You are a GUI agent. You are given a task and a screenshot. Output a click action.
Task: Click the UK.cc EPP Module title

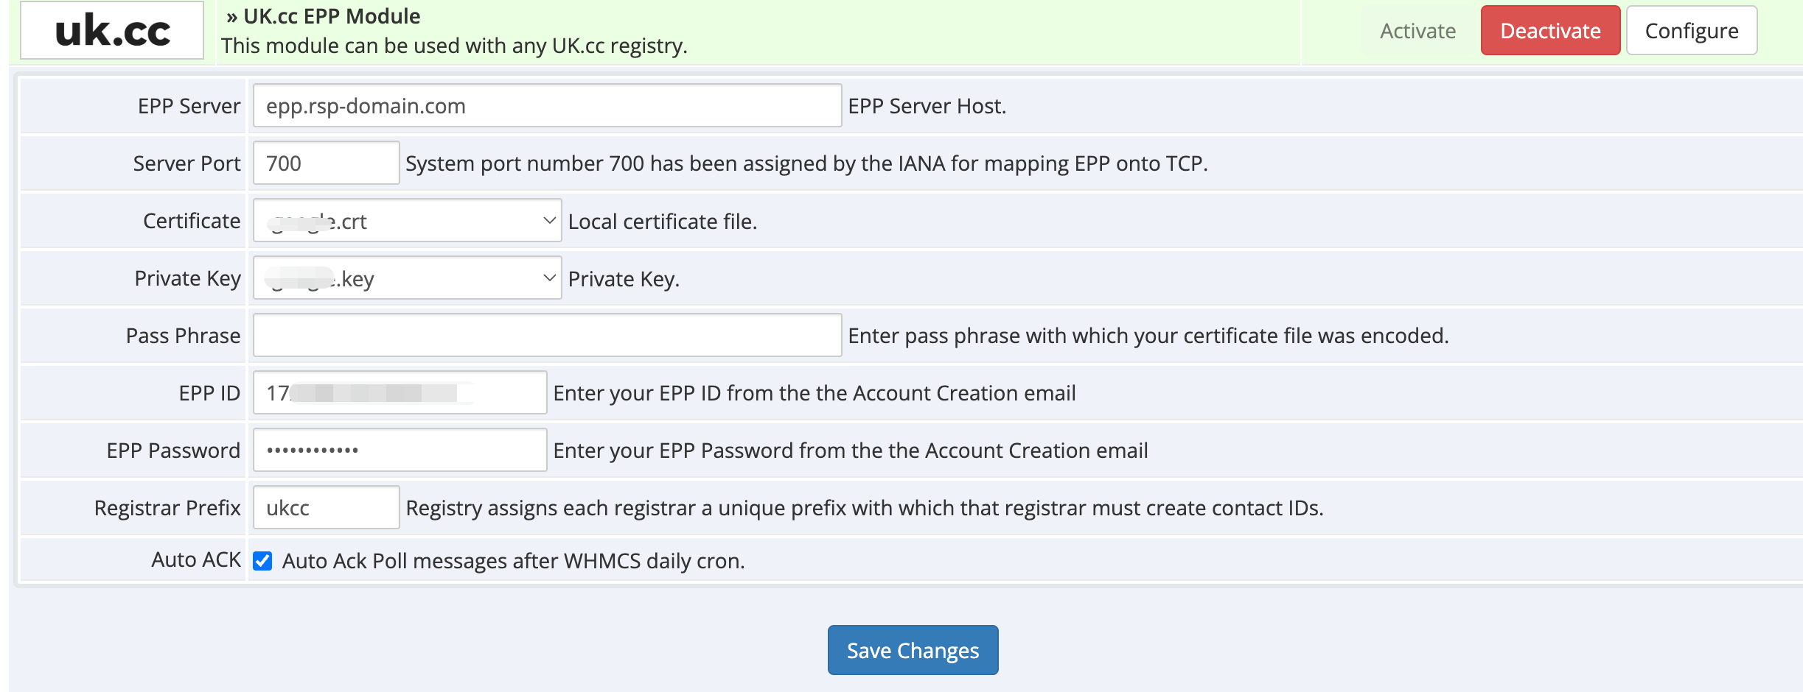pos(331,16)
